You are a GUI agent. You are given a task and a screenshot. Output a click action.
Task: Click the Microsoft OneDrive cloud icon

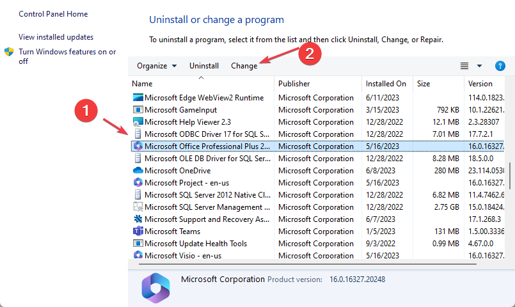[x=138, y=171]
